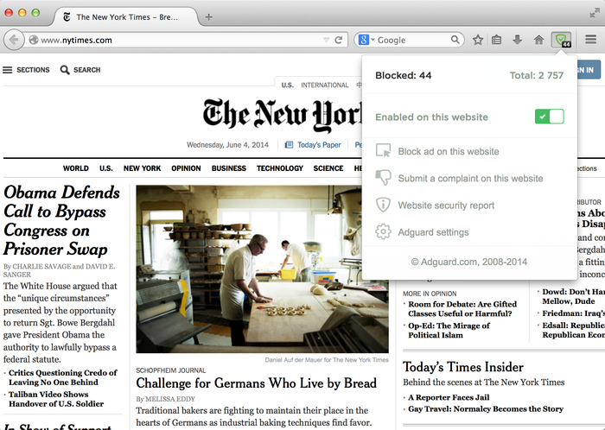Click the SCHOPFHEIM JOURNAL label

click(x=171, y=370)
